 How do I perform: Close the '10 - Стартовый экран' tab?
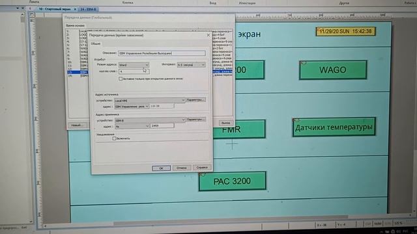coord(75,9)
